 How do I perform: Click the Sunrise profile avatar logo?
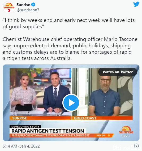[9, 7]
